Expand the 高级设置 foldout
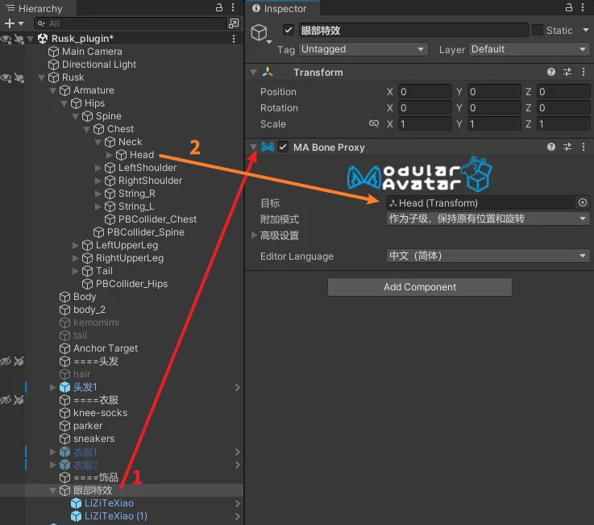The width and height of the screenshot is (594, 525). [255, 235]
